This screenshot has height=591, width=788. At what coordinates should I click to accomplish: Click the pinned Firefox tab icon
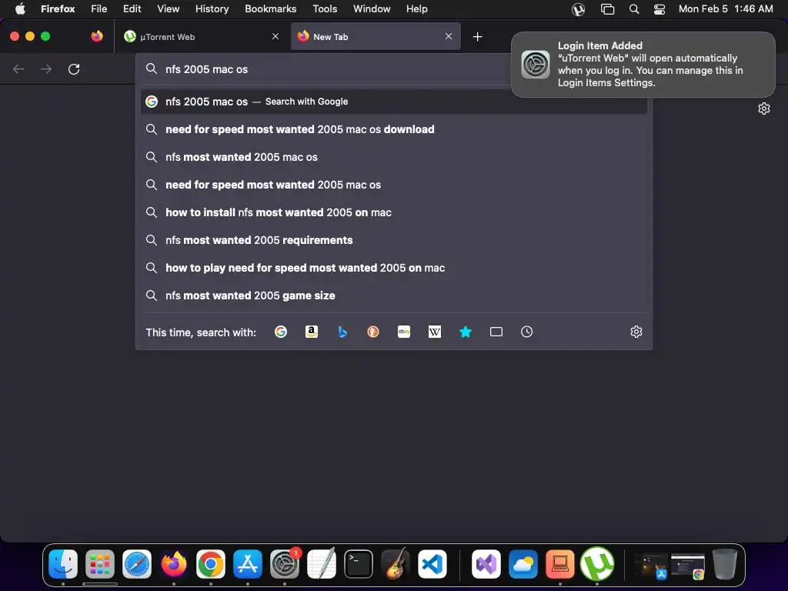click(97, 36)
